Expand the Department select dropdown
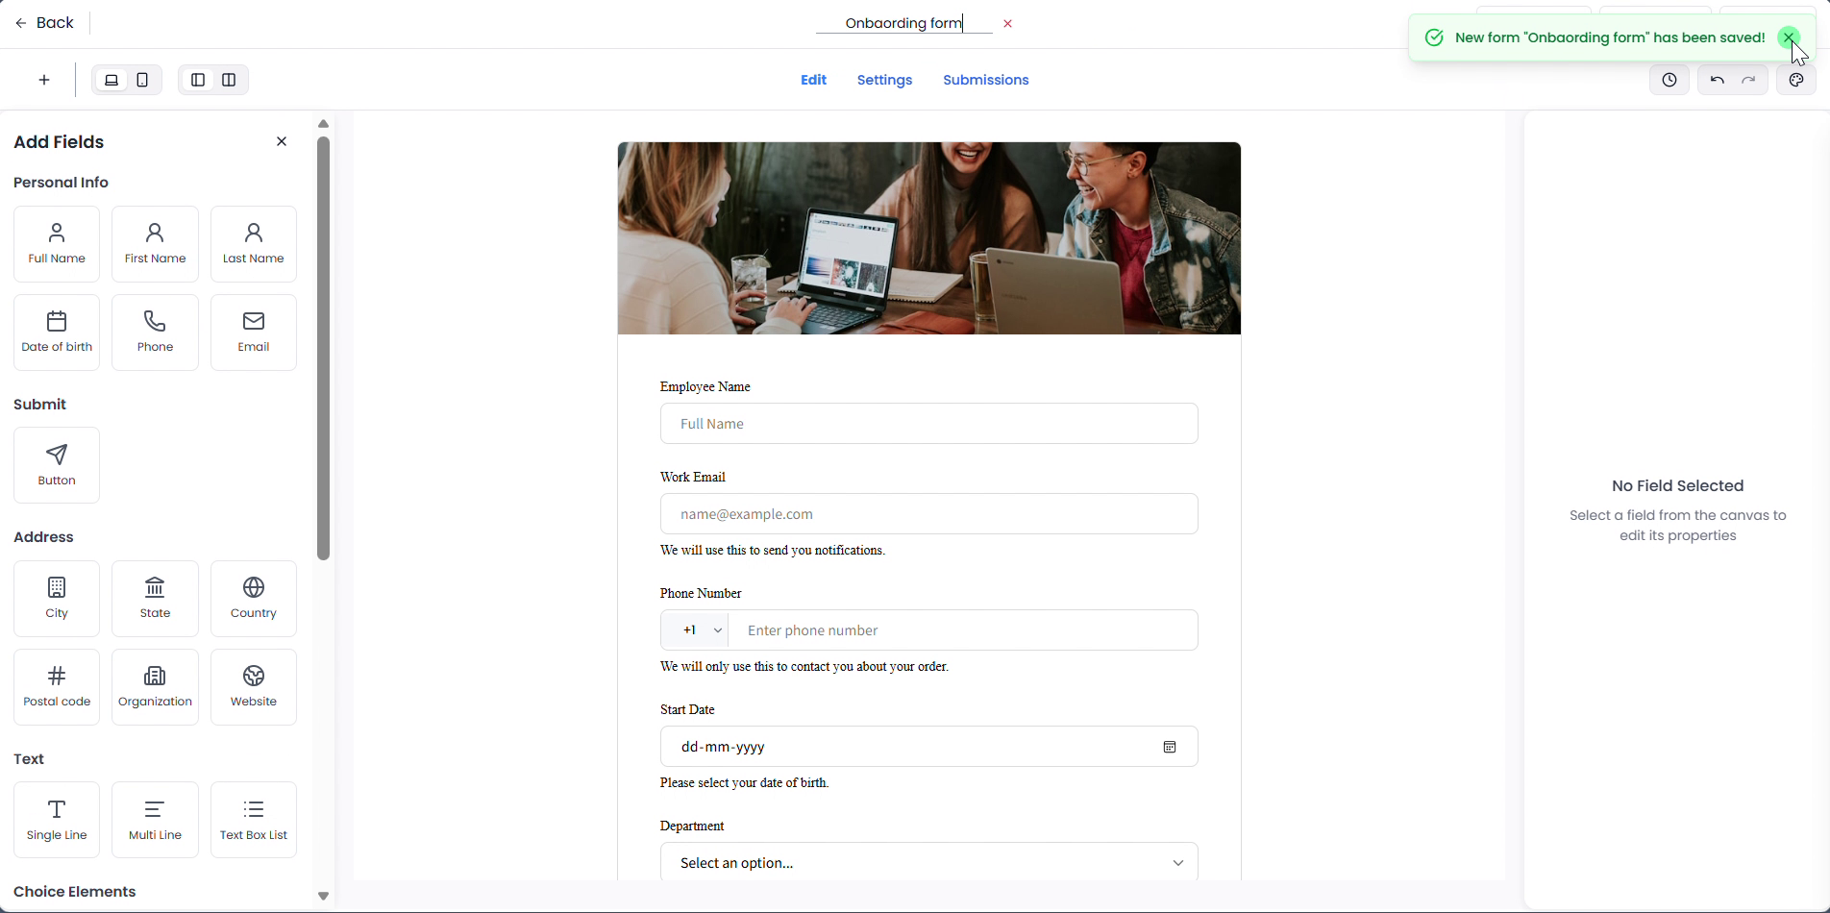The height and width of the screenshot is (913, 1830). tap(928, 862)
